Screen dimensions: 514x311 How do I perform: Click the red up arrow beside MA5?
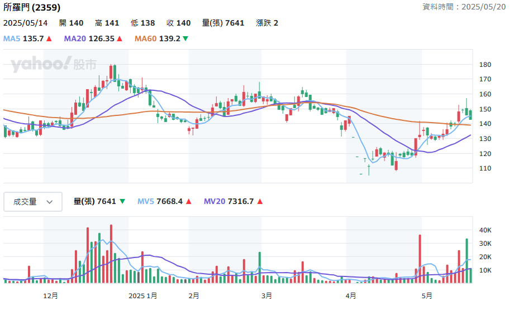[49, 38]
